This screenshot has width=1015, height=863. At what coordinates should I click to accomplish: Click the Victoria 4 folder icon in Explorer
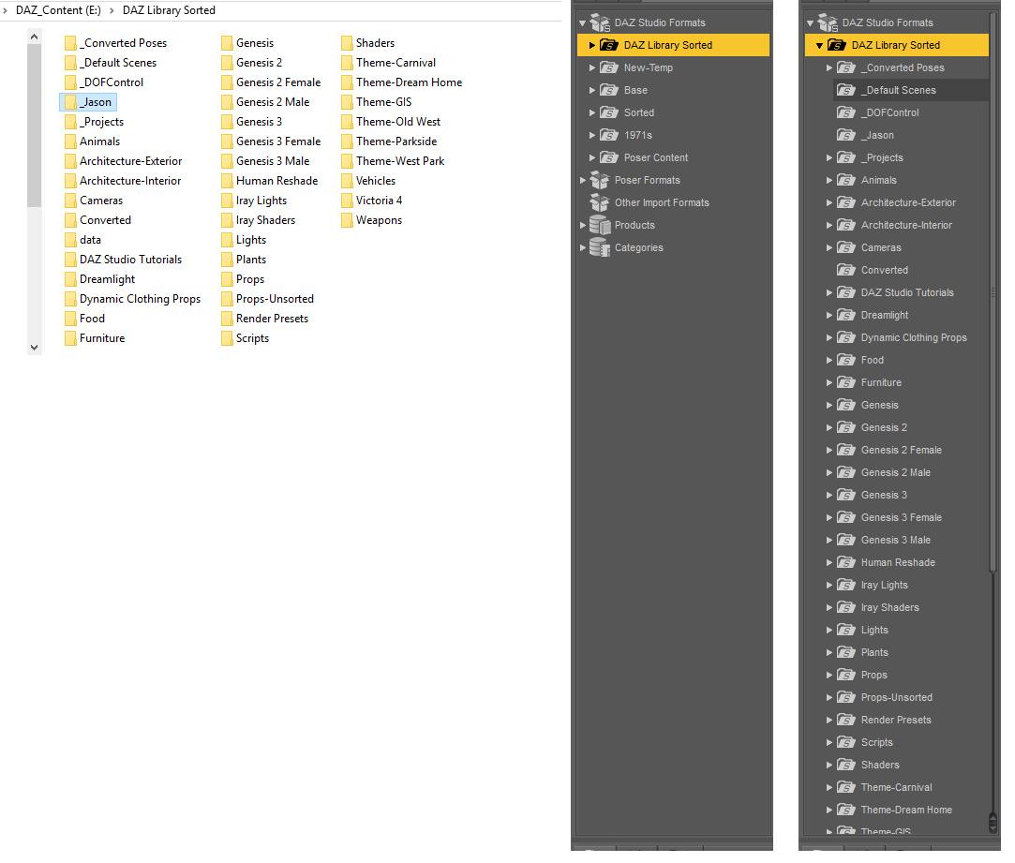[x=347, y=201]
